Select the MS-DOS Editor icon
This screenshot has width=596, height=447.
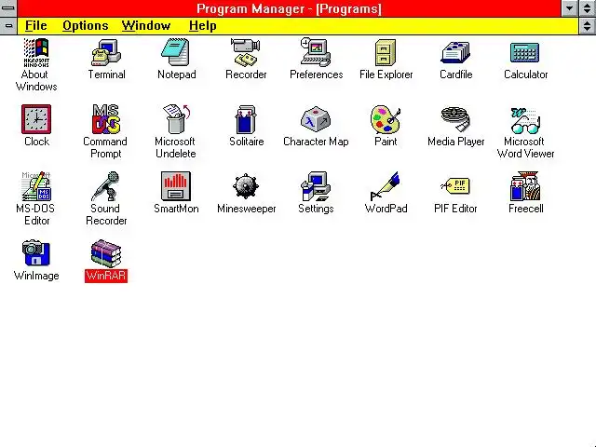[36, 186]
